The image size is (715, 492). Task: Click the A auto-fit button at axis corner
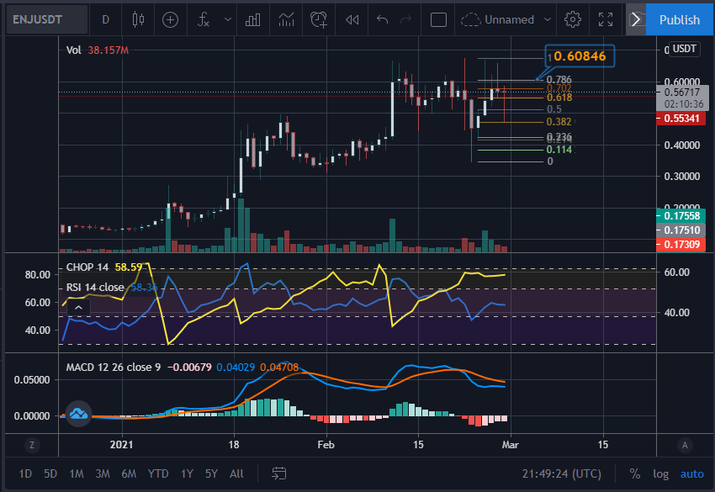point(685,445)
